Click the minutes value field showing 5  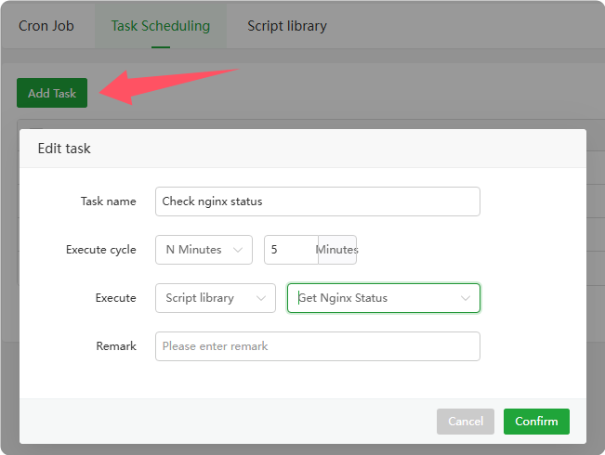[x=291, y=250]
